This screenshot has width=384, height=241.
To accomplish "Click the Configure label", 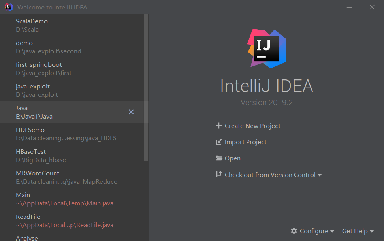I will pos(314,231).
